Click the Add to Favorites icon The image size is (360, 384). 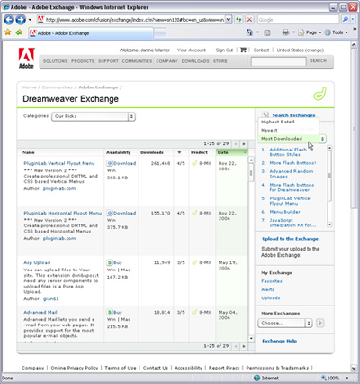tap(19, 32)
